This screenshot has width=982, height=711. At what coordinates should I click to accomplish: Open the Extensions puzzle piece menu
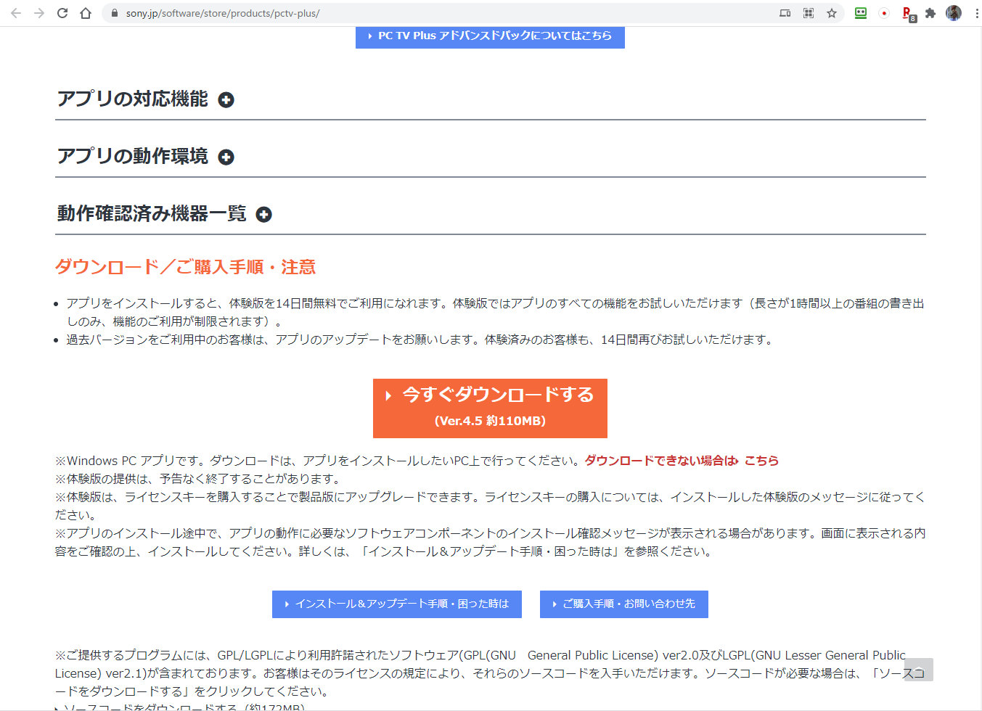point(930,13)
